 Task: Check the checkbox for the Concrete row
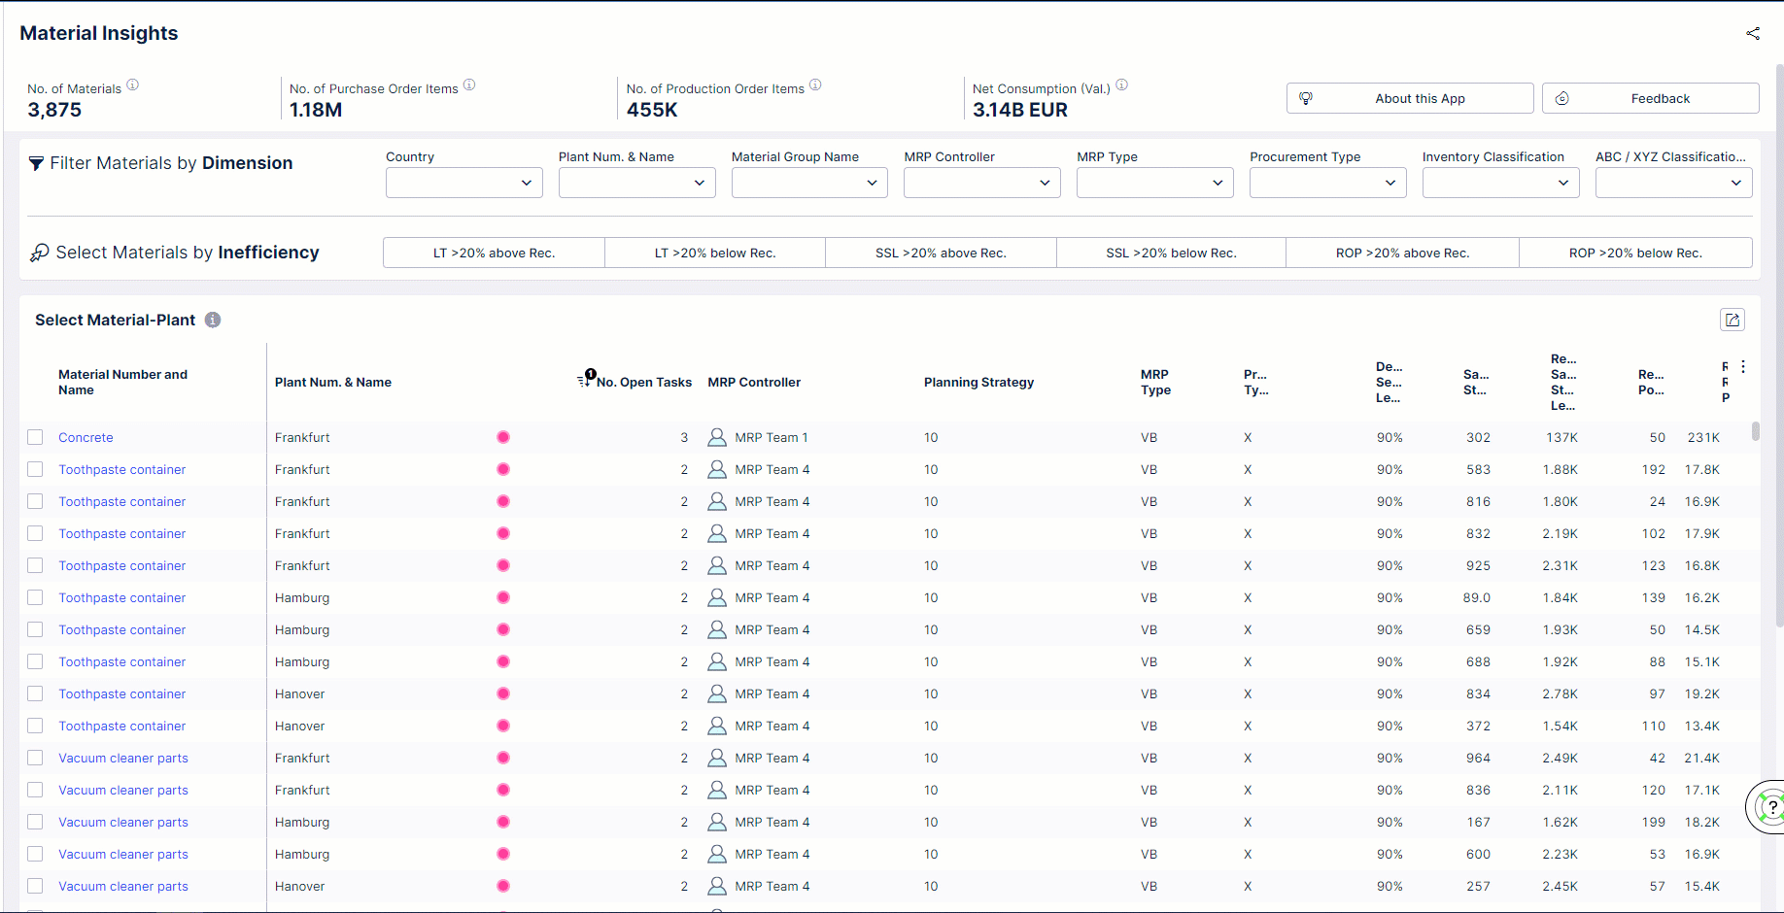(x=35, y=437)
